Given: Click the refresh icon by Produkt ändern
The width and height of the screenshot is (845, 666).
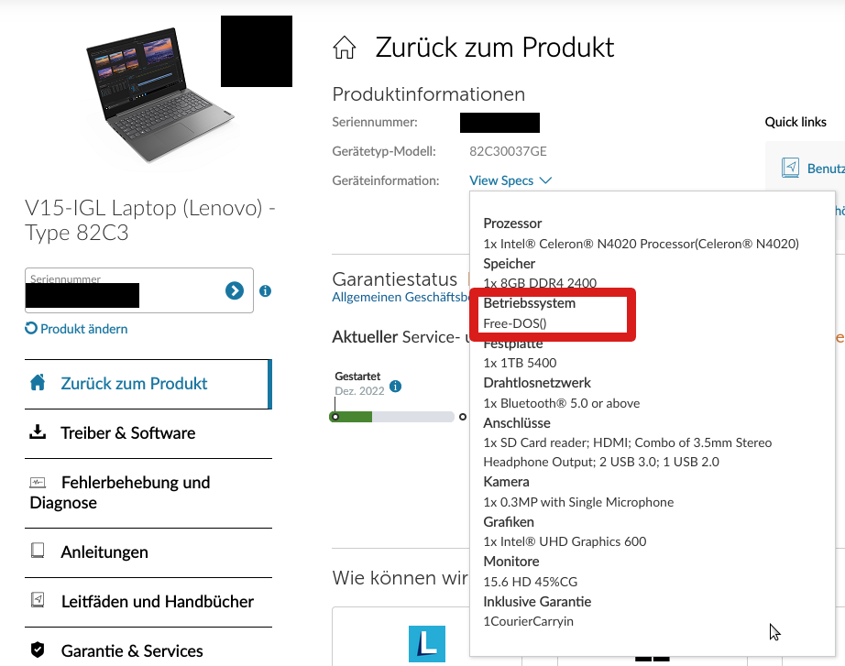Looking at the screenshot, I should [31, 328].
